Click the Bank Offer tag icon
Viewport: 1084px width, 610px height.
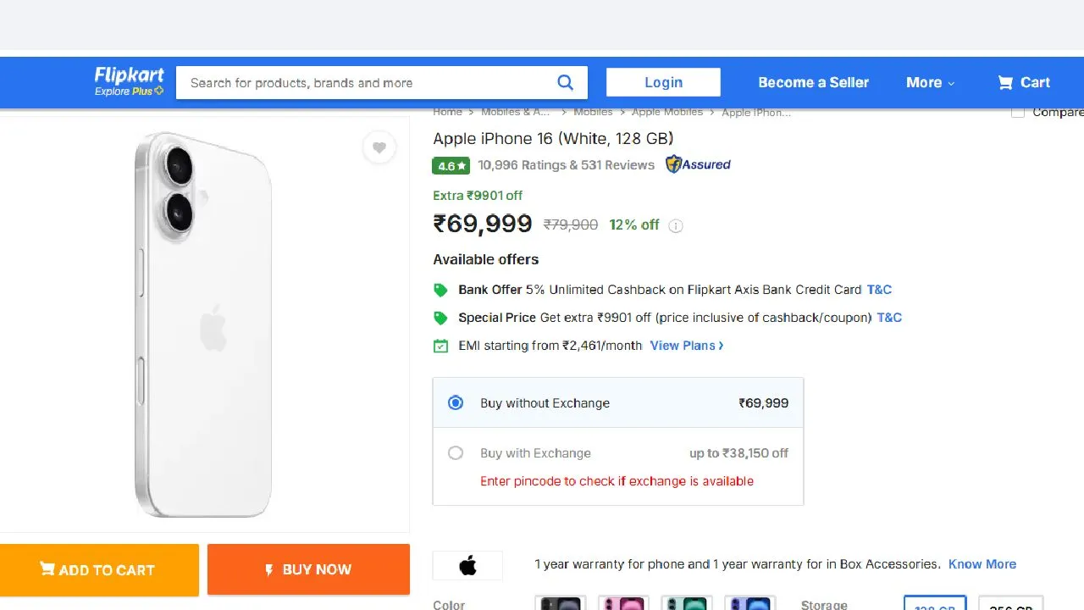(440, 289)
